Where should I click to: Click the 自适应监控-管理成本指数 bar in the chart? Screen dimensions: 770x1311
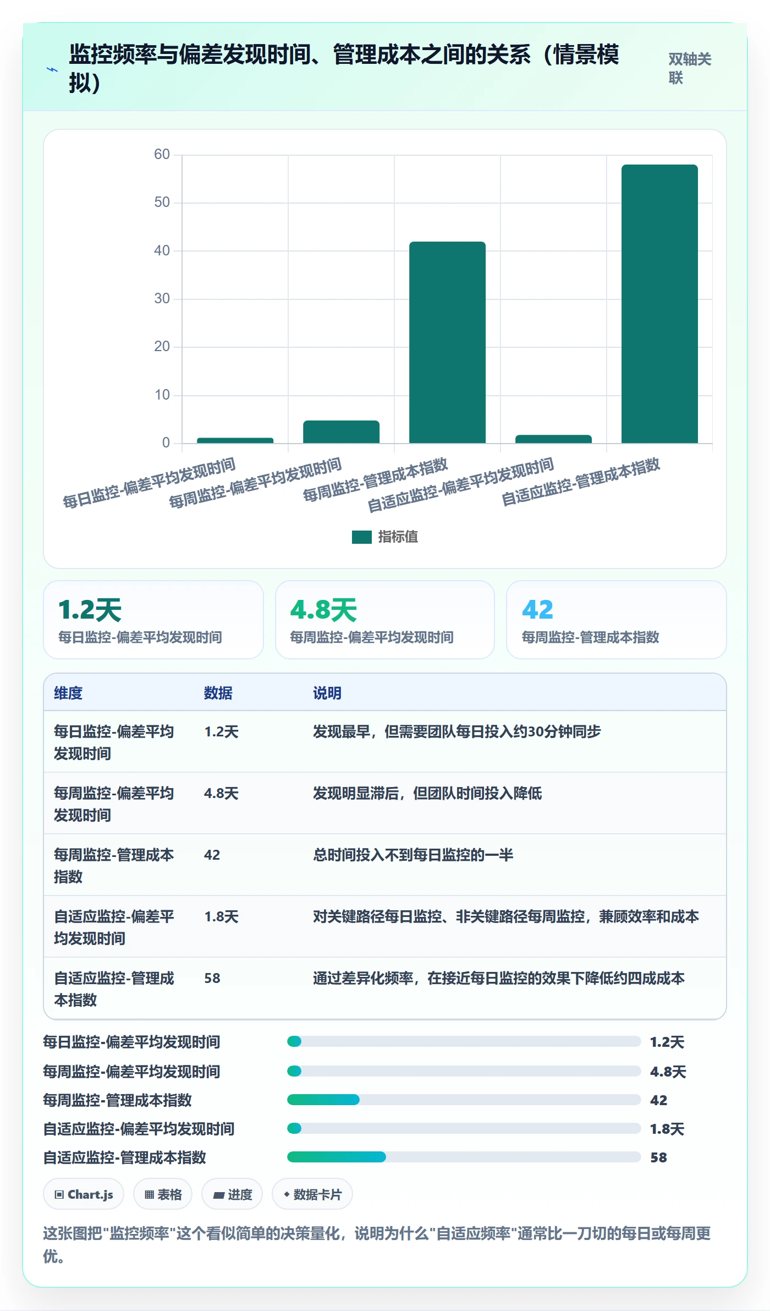(x=659, y=304)
